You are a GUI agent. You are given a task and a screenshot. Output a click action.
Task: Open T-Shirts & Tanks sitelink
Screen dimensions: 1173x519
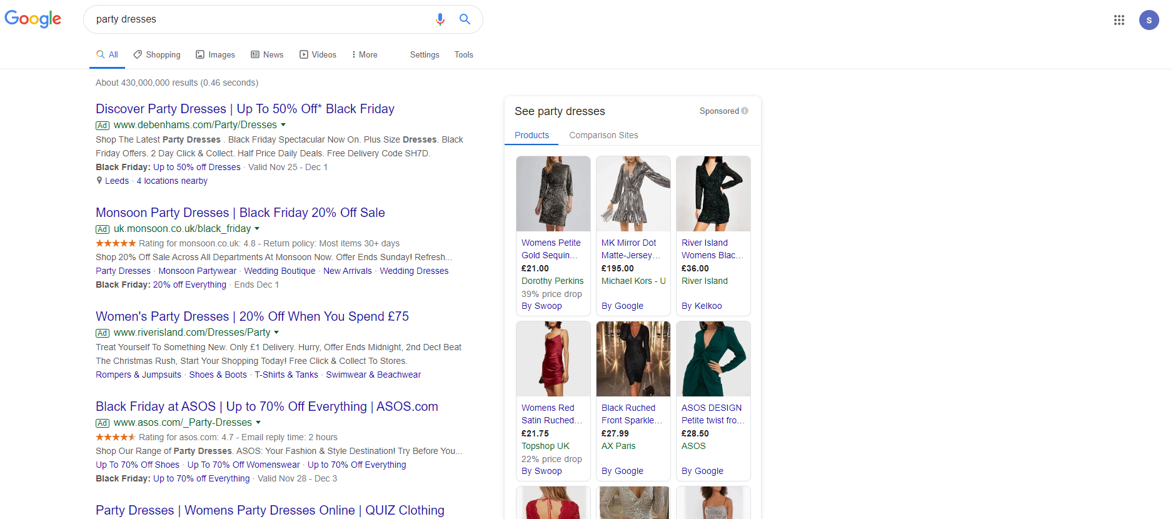click(x=286, y=375)
